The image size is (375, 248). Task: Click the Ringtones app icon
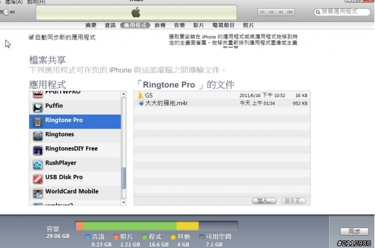[x=38, y=136]
